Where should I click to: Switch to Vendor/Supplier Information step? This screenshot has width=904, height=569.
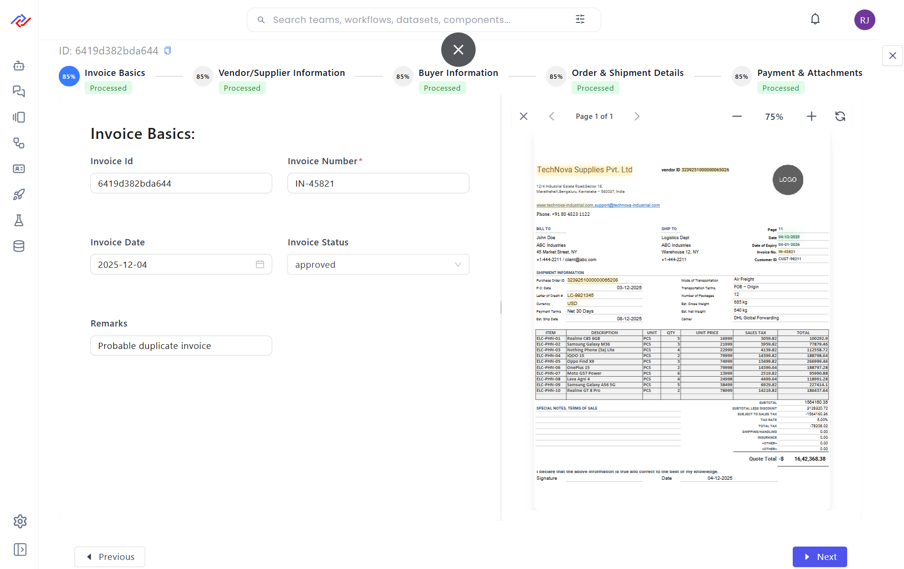click(x=282, y=73)
